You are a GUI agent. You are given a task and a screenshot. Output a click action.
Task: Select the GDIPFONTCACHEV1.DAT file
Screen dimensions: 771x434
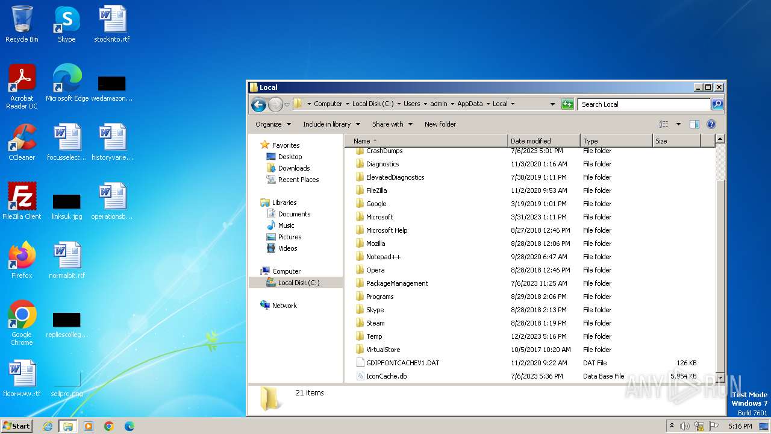(x=402, y=363)
